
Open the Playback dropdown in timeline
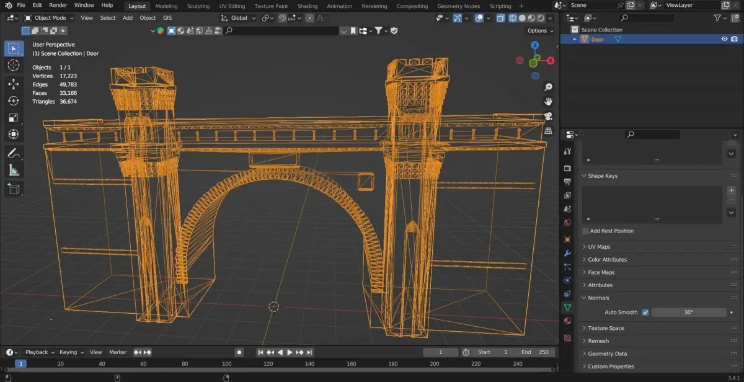[x=40, y=352]
